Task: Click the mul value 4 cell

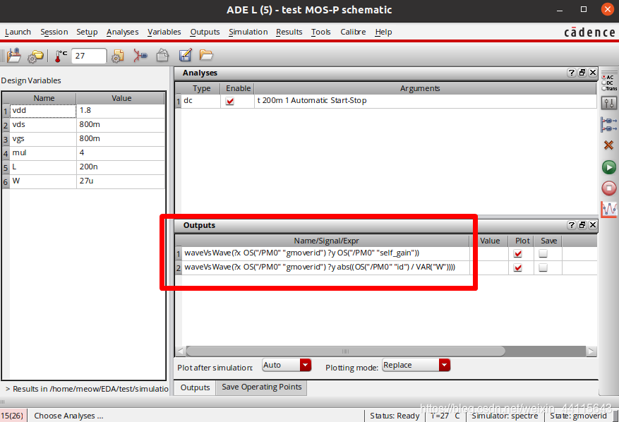Action: point(121,152)
